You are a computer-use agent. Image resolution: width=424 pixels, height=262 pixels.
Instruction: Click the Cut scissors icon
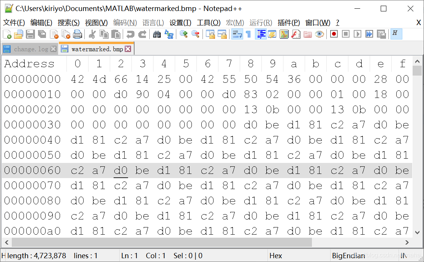[x=92, y=34]
